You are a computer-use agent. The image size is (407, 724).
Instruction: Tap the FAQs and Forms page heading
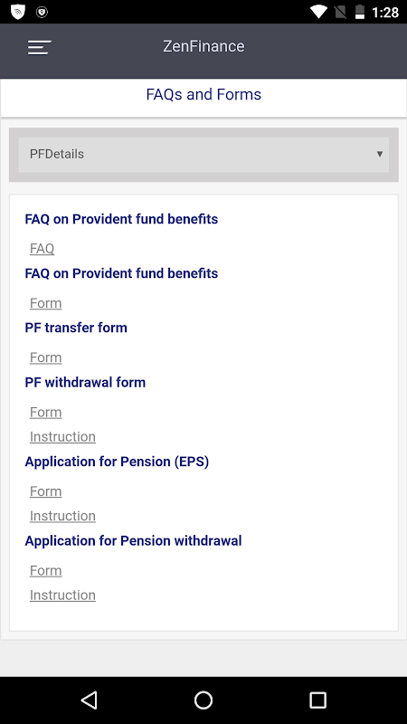[x=203, y=94]
